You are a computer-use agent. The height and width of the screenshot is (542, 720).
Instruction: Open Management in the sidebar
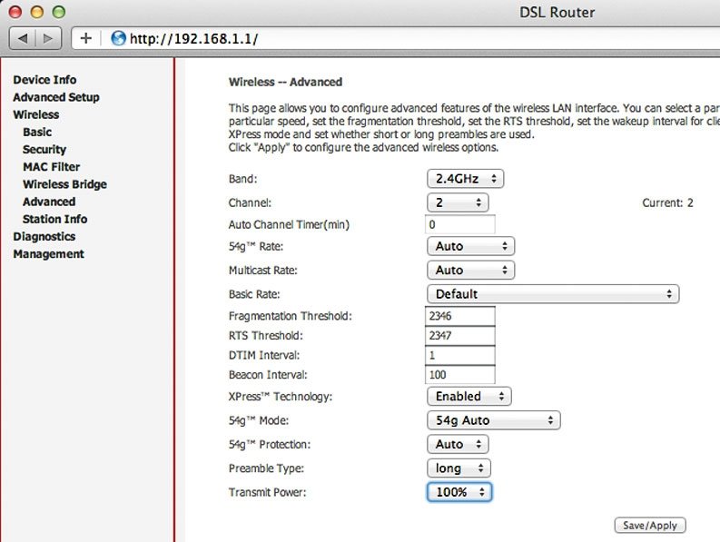click(x=49, y=254)
